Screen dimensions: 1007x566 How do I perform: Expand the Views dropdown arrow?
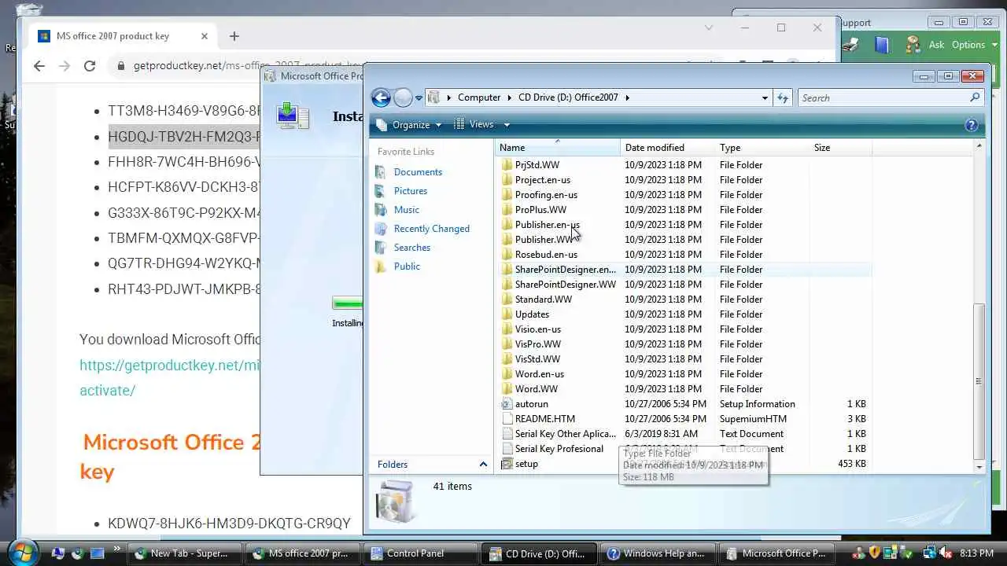pyautogui.click(x=507, y=125)
